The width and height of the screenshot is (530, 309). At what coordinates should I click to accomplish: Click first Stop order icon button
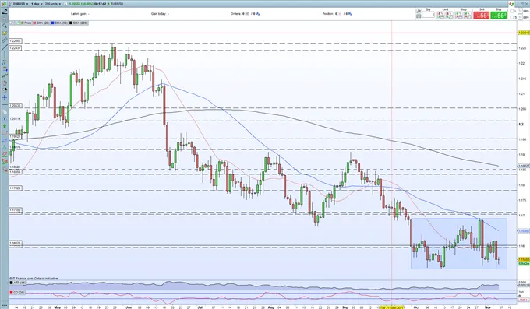459,16
